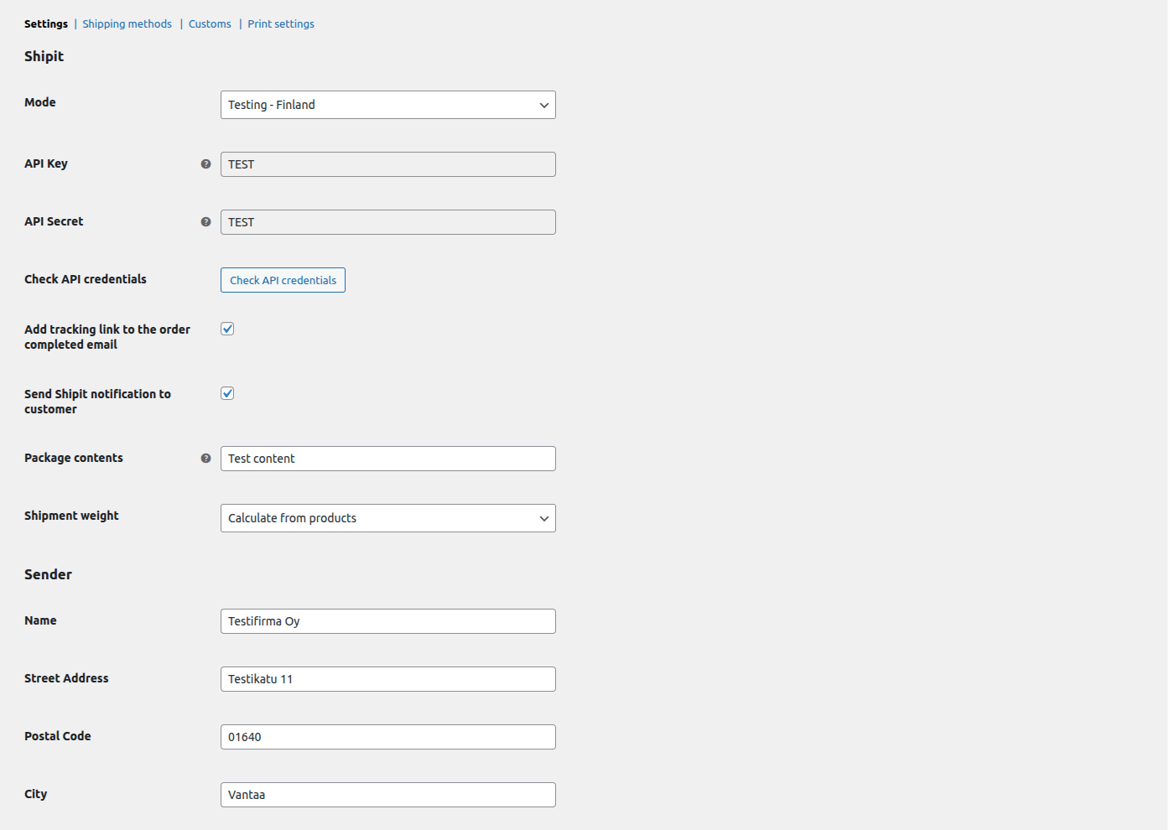Select the Settings tab
This screenshot has height=830, width=1170.
pyautogui.click(x=46, y=24)
